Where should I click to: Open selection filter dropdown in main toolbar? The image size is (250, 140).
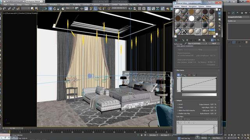[25, 8]
